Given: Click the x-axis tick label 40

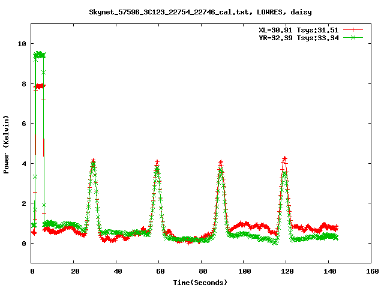Looking at the screenshot, I should coord(118,271).
